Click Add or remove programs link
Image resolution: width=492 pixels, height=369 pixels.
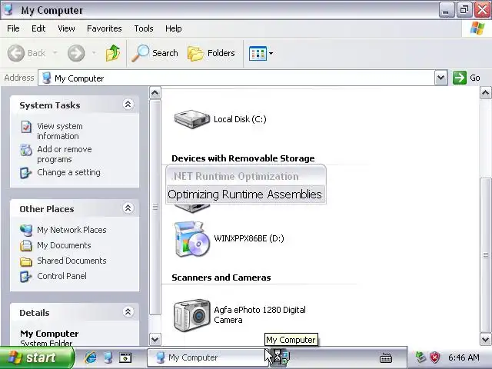65,154
